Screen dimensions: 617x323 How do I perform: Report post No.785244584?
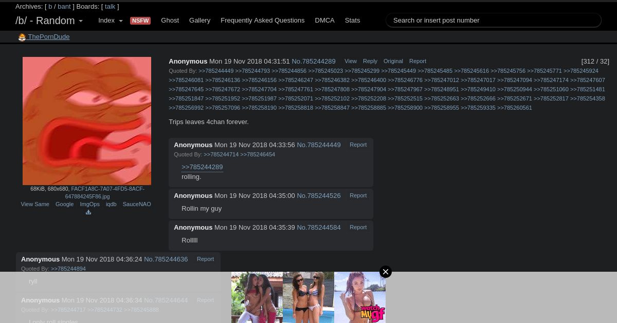coord(358,227)
